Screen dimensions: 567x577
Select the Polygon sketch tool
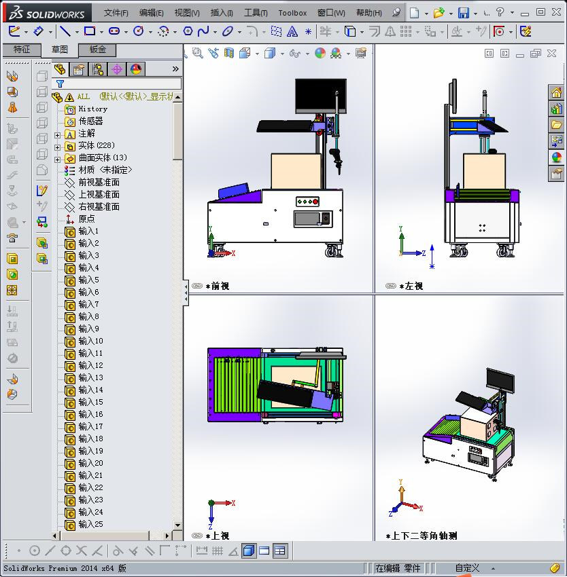tap(187, 31)
